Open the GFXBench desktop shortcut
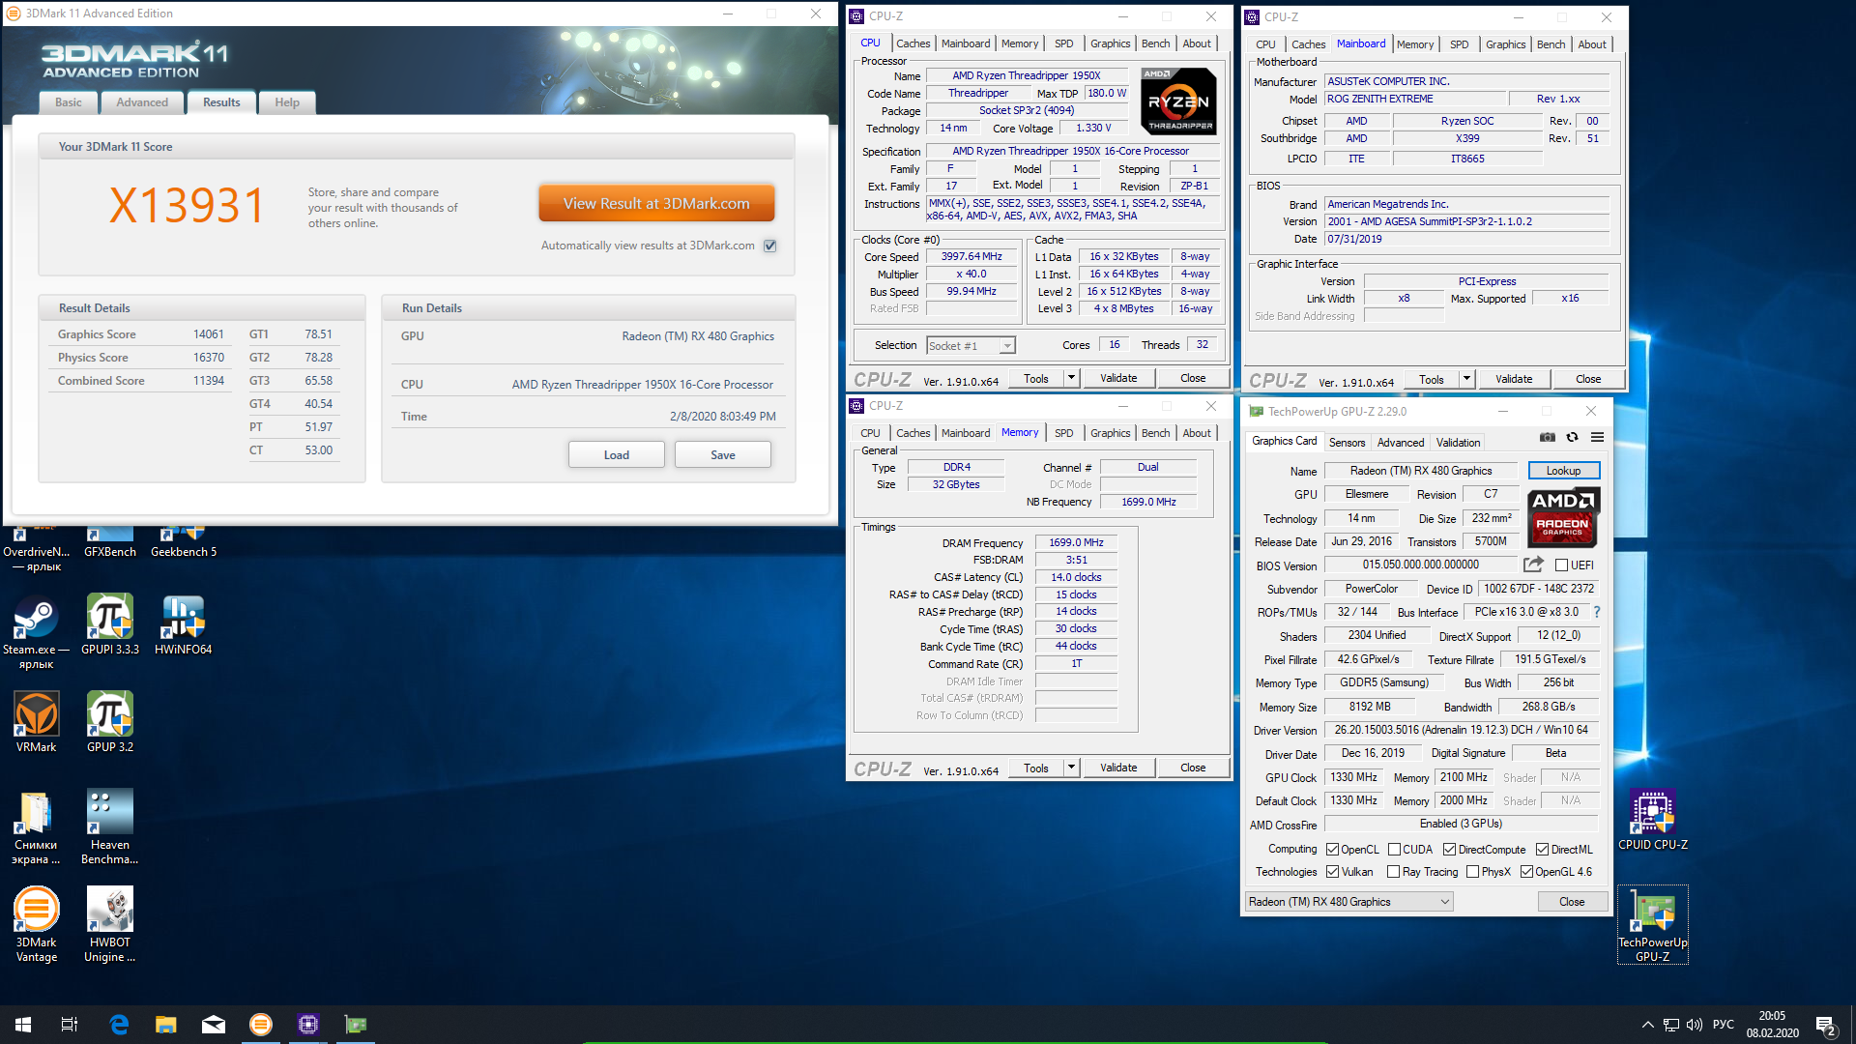The width and height of the screenshot is (1856, 1044). [x=110, y=542]
